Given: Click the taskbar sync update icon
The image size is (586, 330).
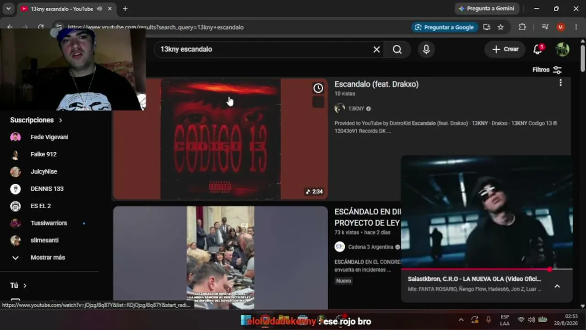Looking at the screenshot, I should coord(475,320).
